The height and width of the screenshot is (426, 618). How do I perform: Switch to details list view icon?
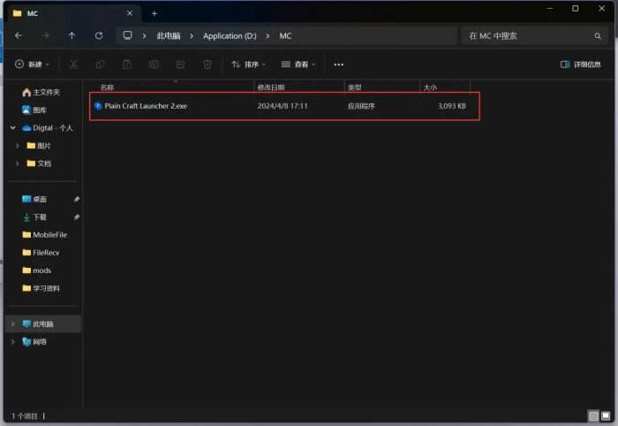[x=593, y=415]
